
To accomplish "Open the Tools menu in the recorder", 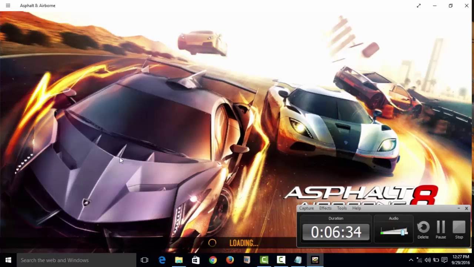I will (x=342, y=208).
